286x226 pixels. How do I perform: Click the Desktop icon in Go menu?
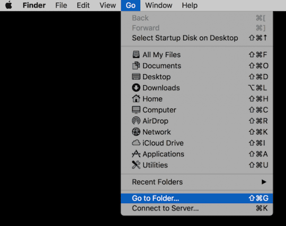[x=136, y=77]
